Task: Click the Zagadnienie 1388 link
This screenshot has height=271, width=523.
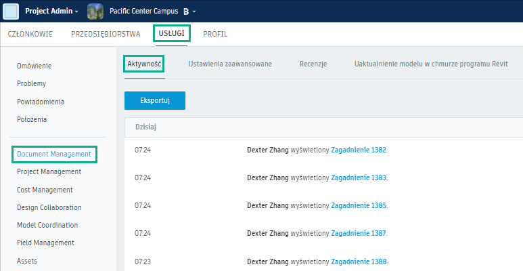Action: (359, 261)
